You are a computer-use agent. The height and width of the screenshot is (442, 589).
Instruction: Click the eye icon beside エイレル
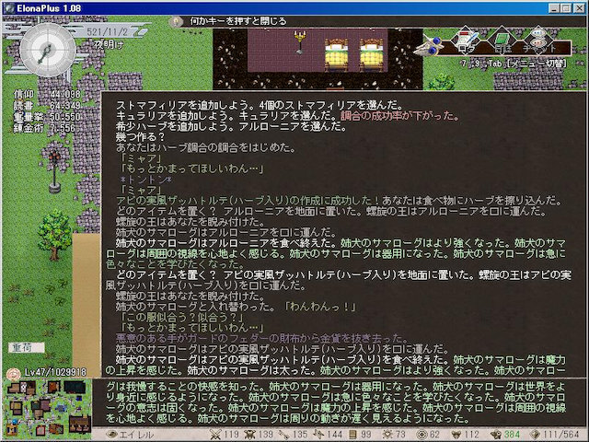click(x=112, y=435)
